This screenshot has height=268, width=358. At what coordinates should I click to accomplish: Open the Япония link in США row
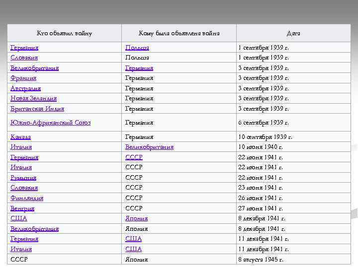pos(137,218)
